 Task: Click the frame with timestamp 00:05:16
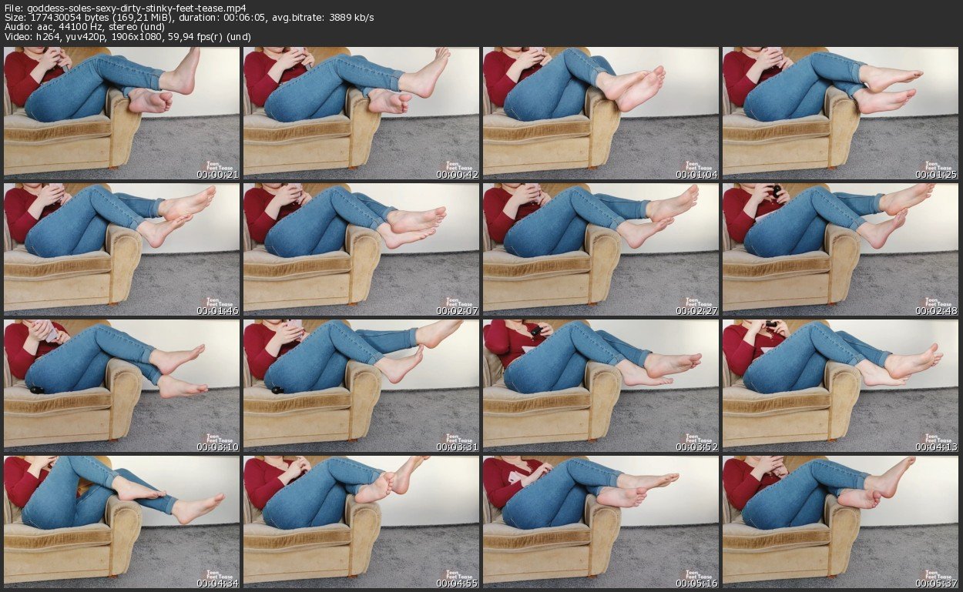pos(600,522)
